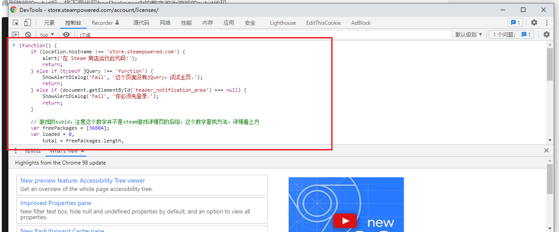Screen dimensions: 559x232
Task: Show the console sidebar
Action: [15, 34]
